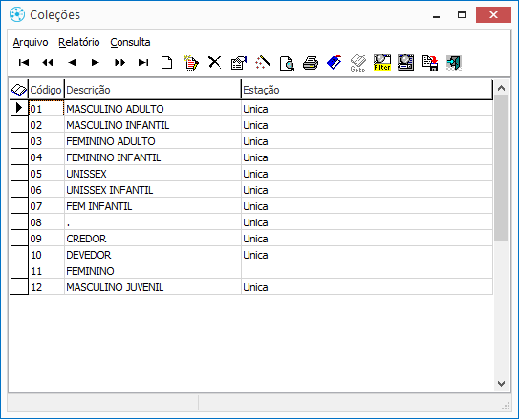Click the code cell 01

46,109
